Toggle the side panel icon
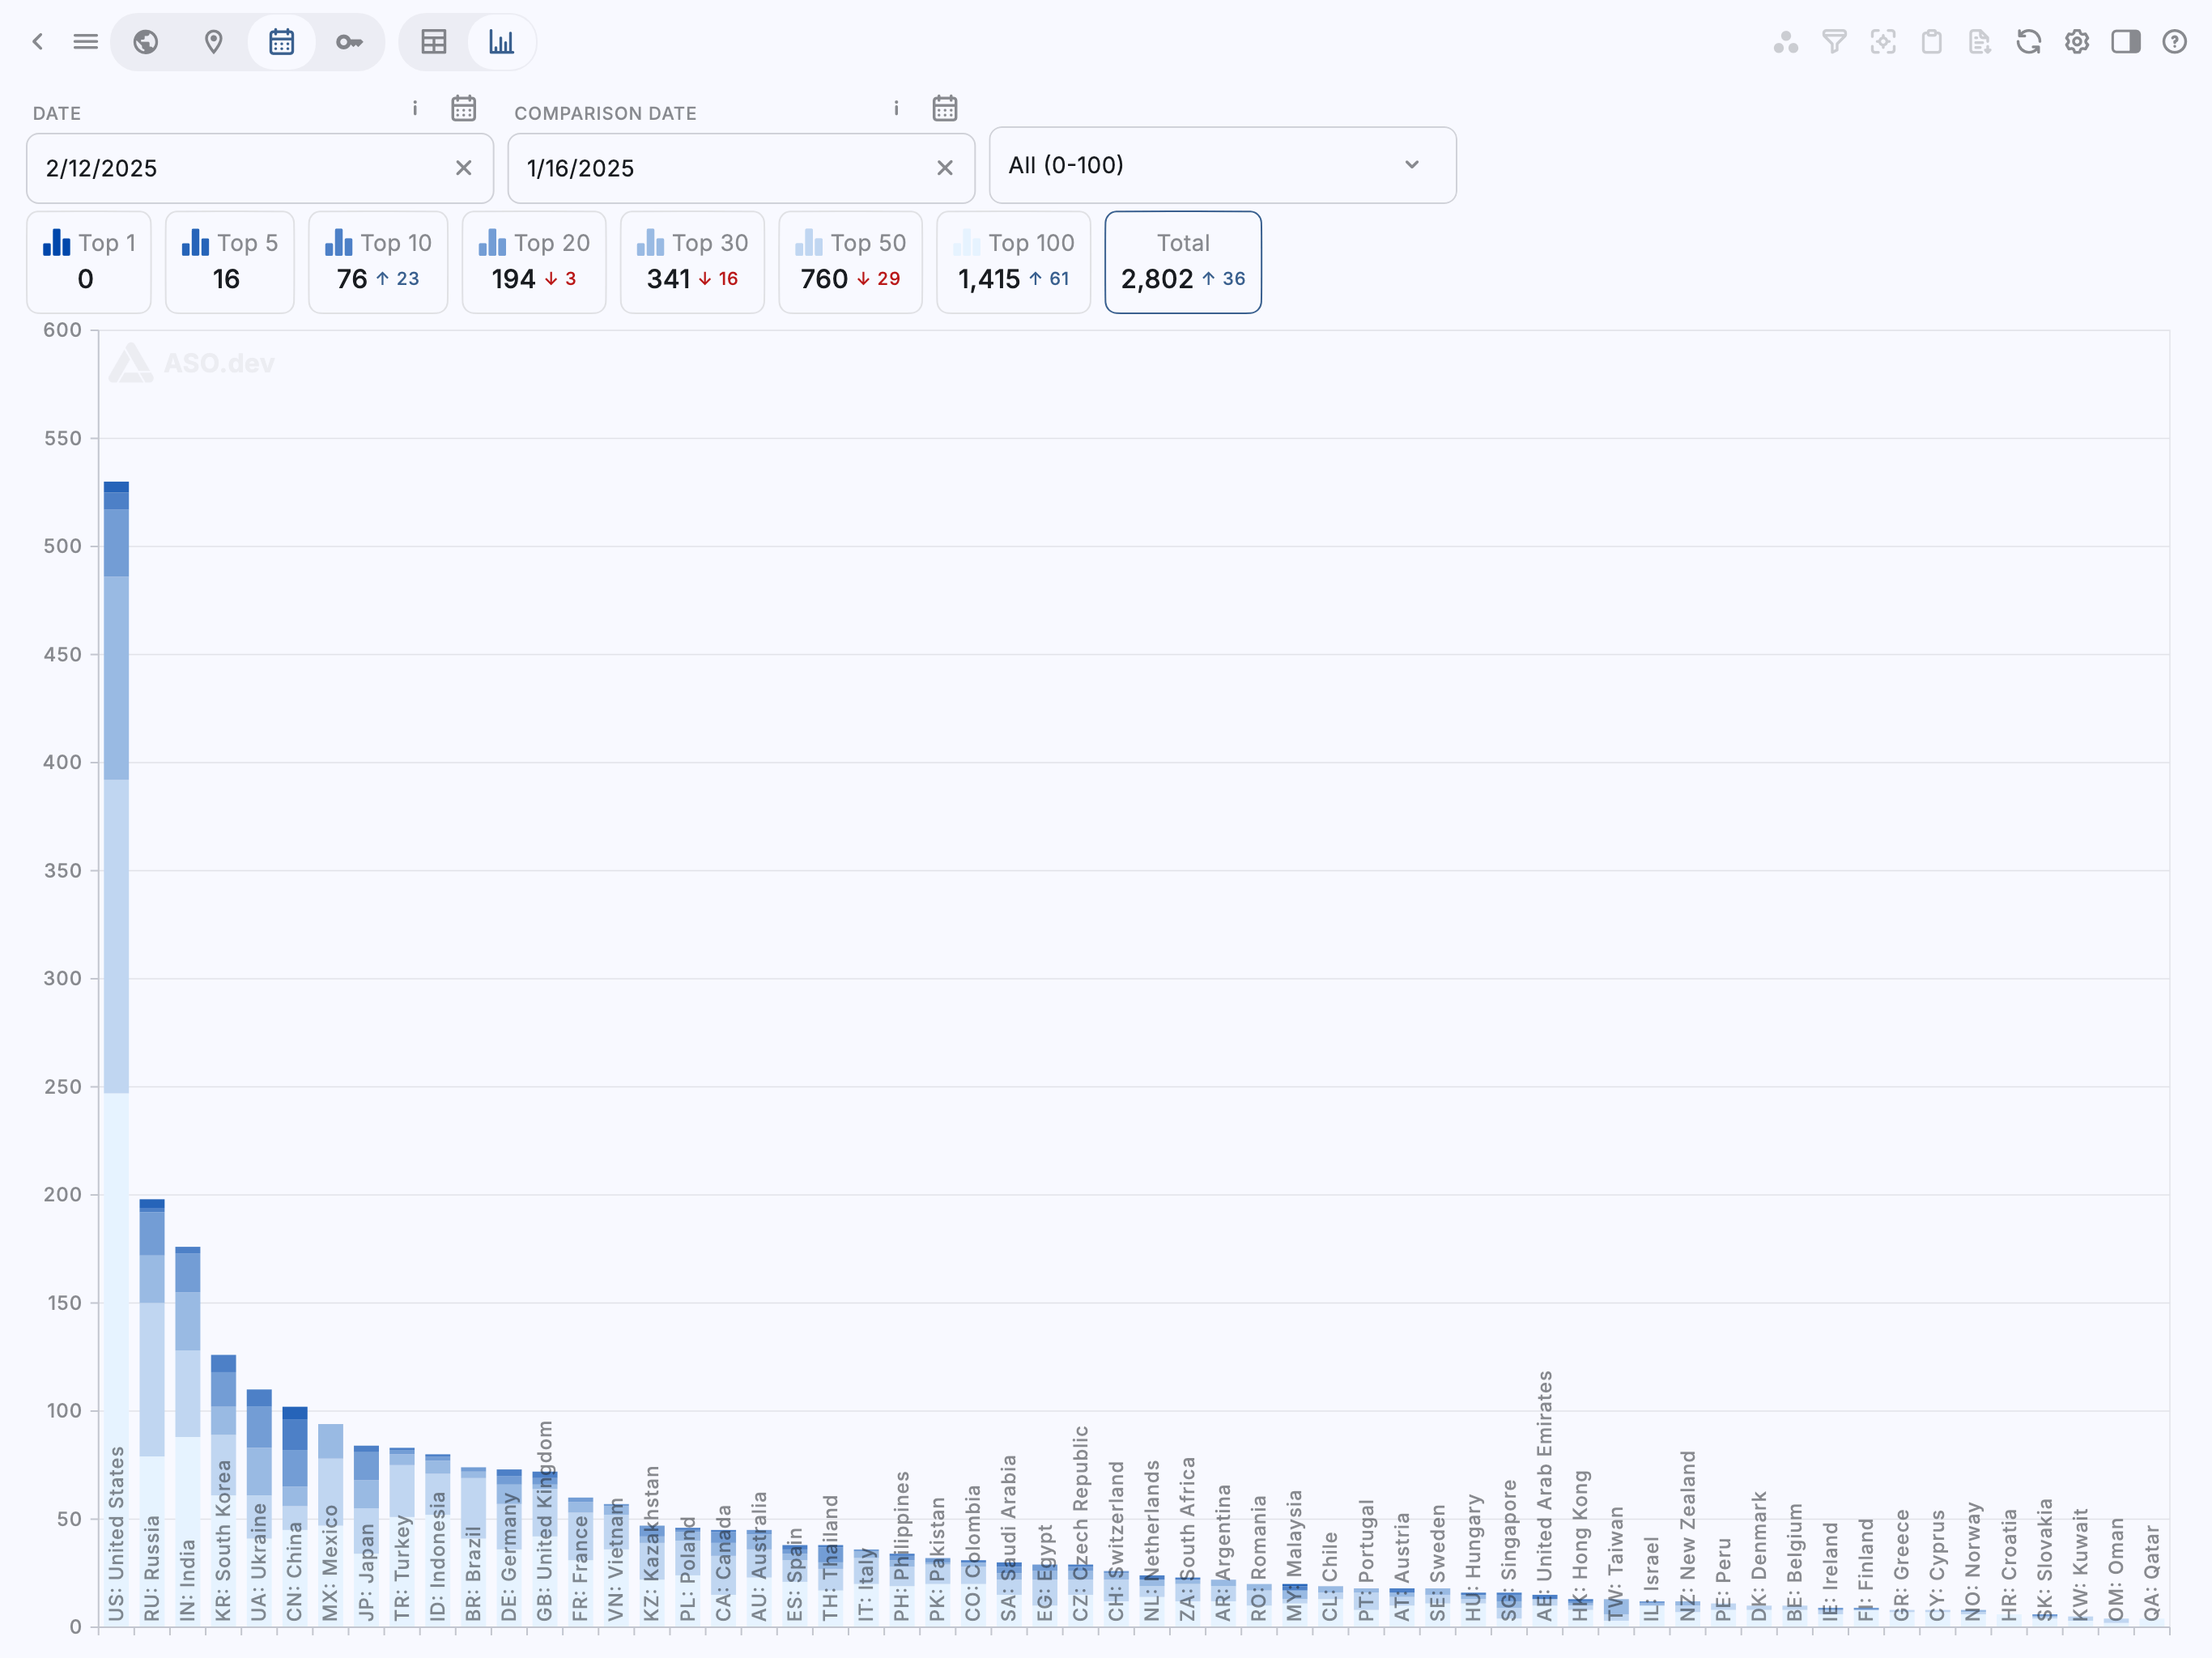 [x=2125, y=42]
